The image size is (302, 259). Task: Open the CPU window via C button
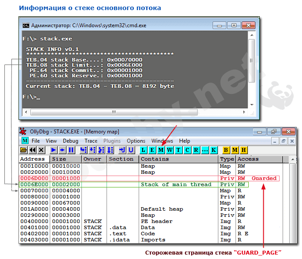[x=188, y=150]
